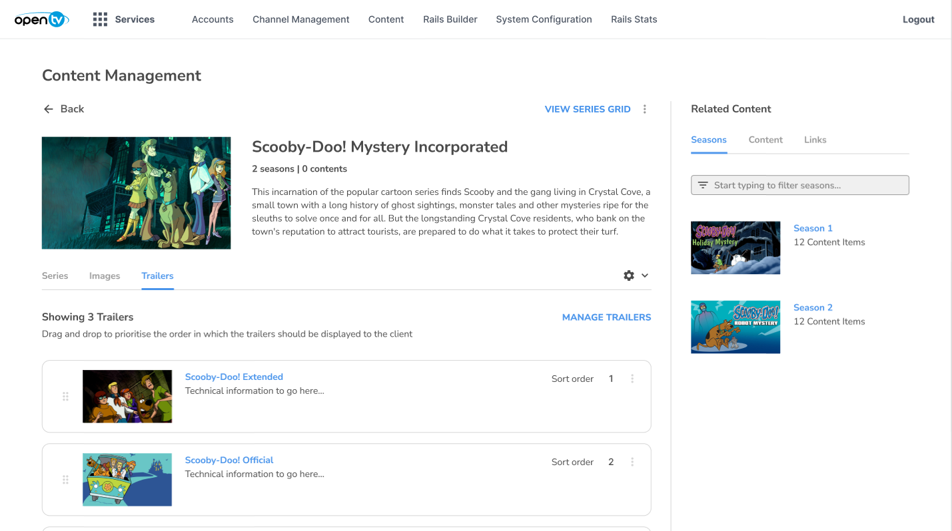
Task: Click Logout
Action: pyautogui.click(x=919, y=19)
